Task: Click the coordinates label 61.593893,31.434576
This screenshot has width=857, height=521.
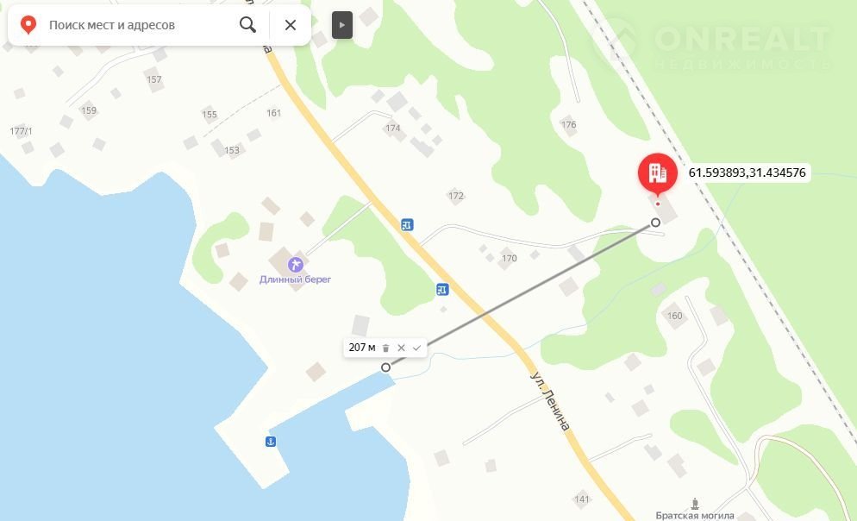Action: pyautogui.click(x=747, y=173)
